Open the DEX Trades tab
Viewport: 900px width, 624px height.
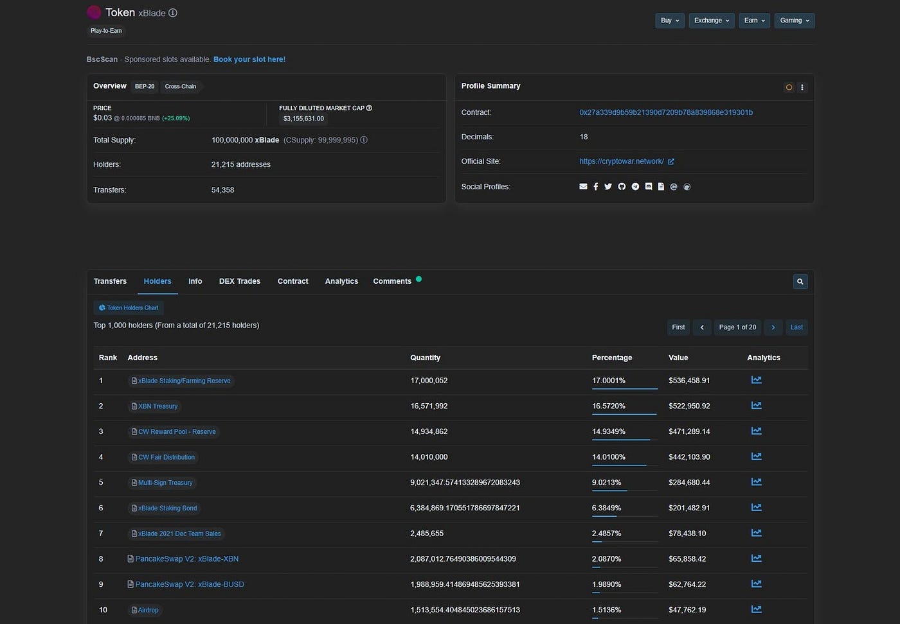240,281
